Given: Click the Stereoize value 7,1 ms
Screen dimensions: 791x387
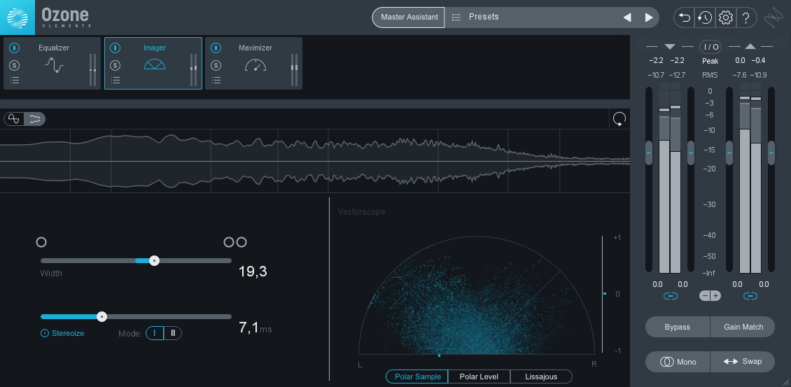Looking at the screenshot, I should [255, 328].
